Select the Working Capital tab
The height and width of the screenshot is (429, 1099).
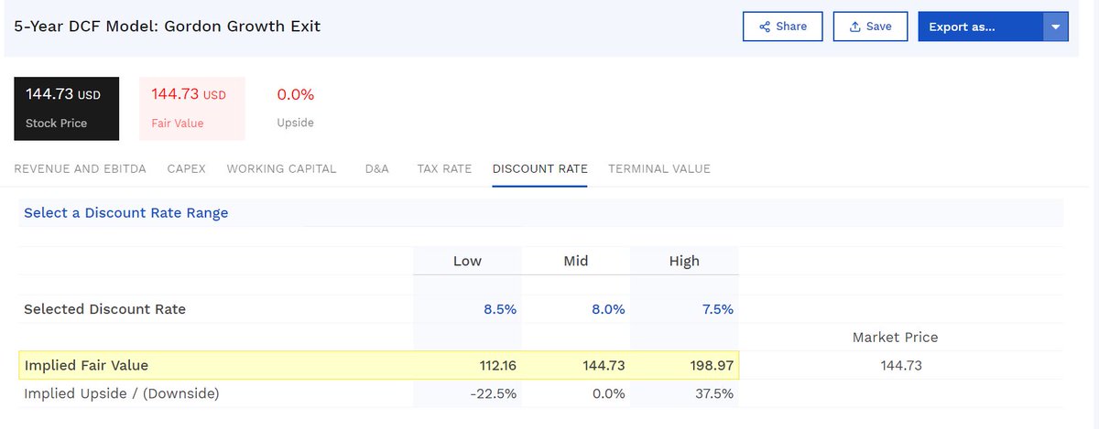tap(281, 168)
